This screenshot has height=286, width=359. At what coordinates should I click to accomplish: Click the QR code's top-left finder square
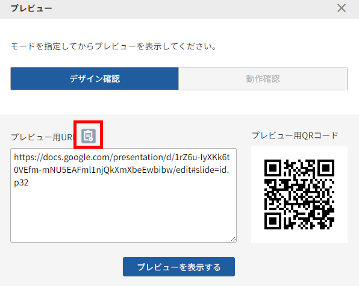click(273, 168)
